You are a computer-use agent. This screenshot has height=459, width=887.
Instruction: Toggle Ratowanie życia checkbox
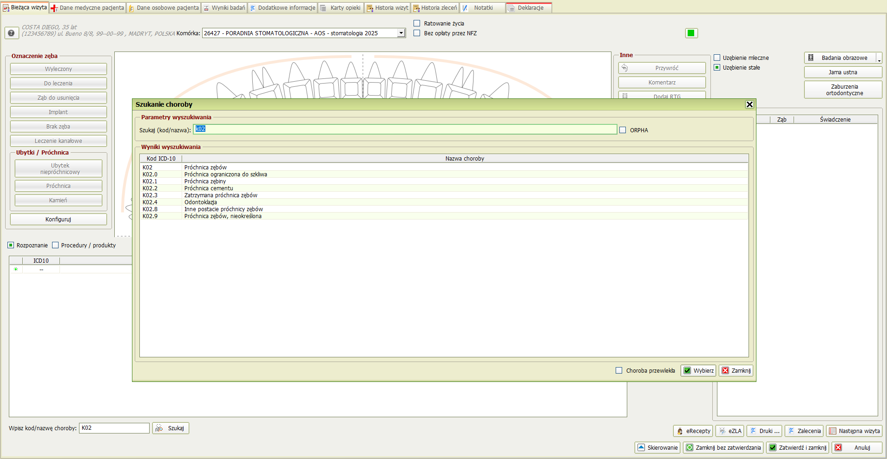coord(417,23)
